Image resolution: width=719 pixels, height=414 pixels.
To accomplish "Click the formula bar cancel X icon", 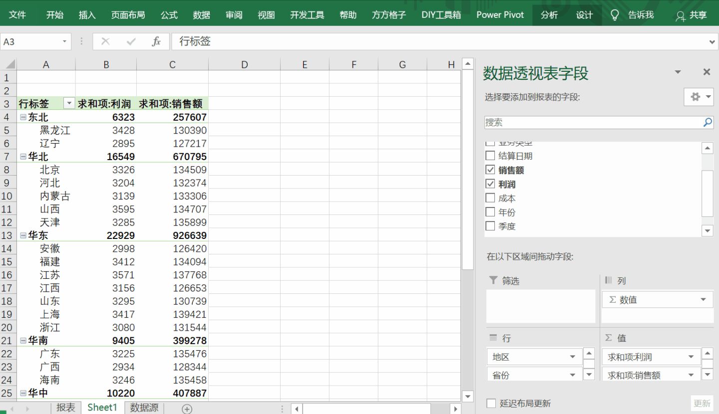I will click(x=105, y=41).
